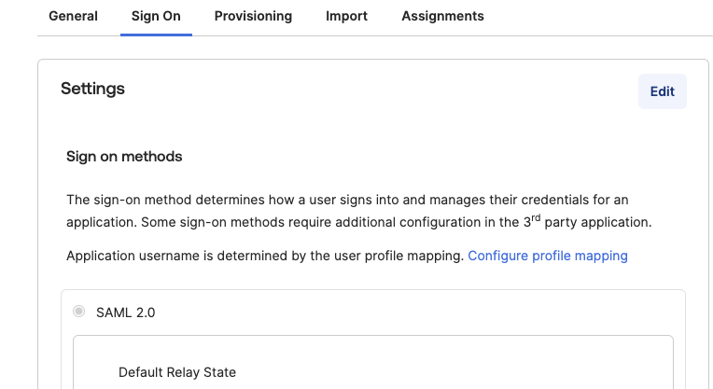Click the Settings heading
Image resolution: width=713 pixels, height=389 pixels.
click(x=92, y=89)
